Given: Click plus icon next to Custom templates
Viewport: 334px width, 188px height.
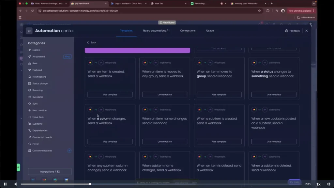Looking at the screenshot, I should [69, 150].
